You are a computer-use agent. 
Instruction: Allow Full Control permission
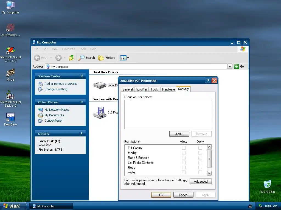pyautogui.click(x=184, y=148)
